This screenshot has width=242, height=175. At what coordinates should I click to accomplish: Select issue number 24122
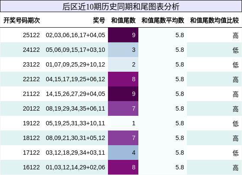tap(31, 50)
